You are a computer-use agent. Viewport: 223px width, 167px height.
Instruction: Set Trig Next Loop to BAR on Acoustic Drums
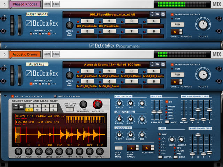tap(31, 84)
